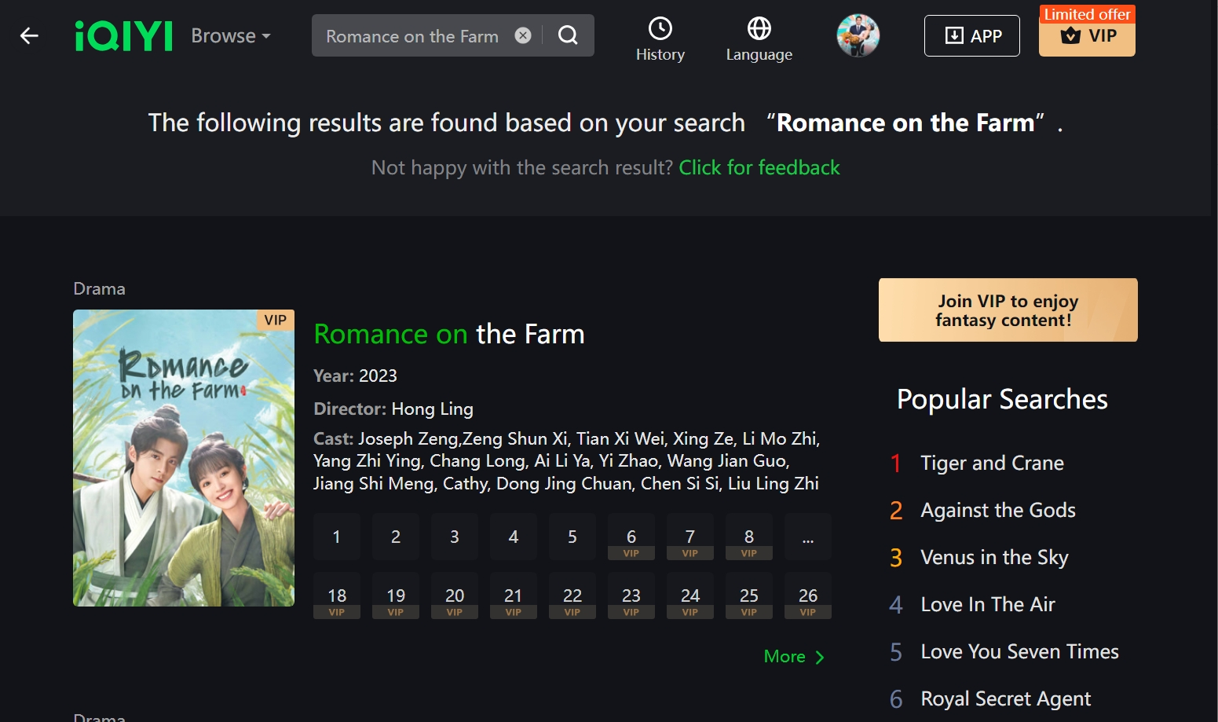Viewport: 1218px width, 722px height.
Task: Open the History panel via clock icon
Action: (660, 35)
